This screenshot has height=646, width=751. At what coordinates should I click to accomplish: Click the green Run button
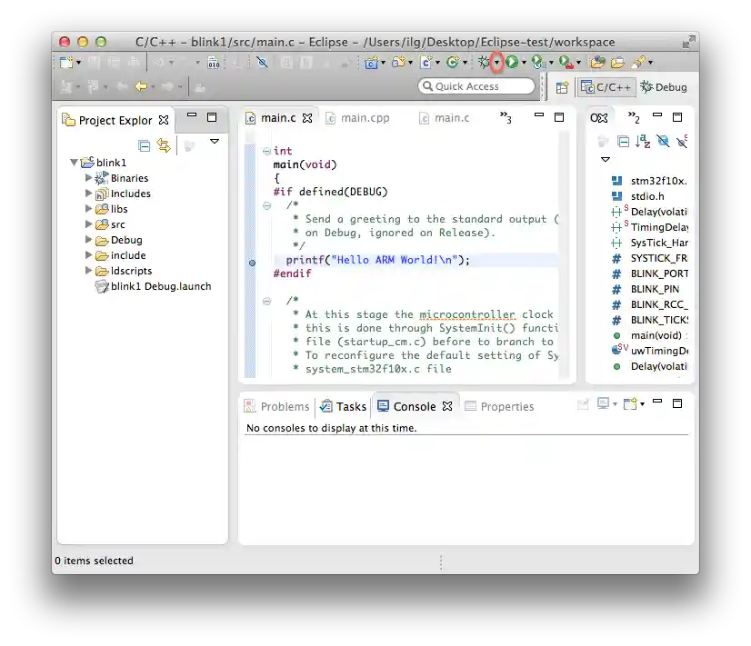[512, 63]
